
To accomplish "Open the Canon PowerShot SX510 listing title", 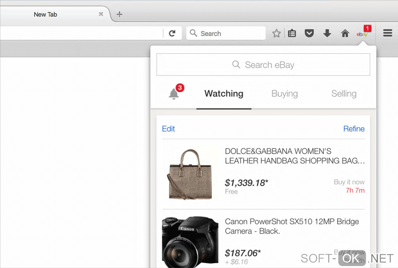I will [x=292, y=226].
